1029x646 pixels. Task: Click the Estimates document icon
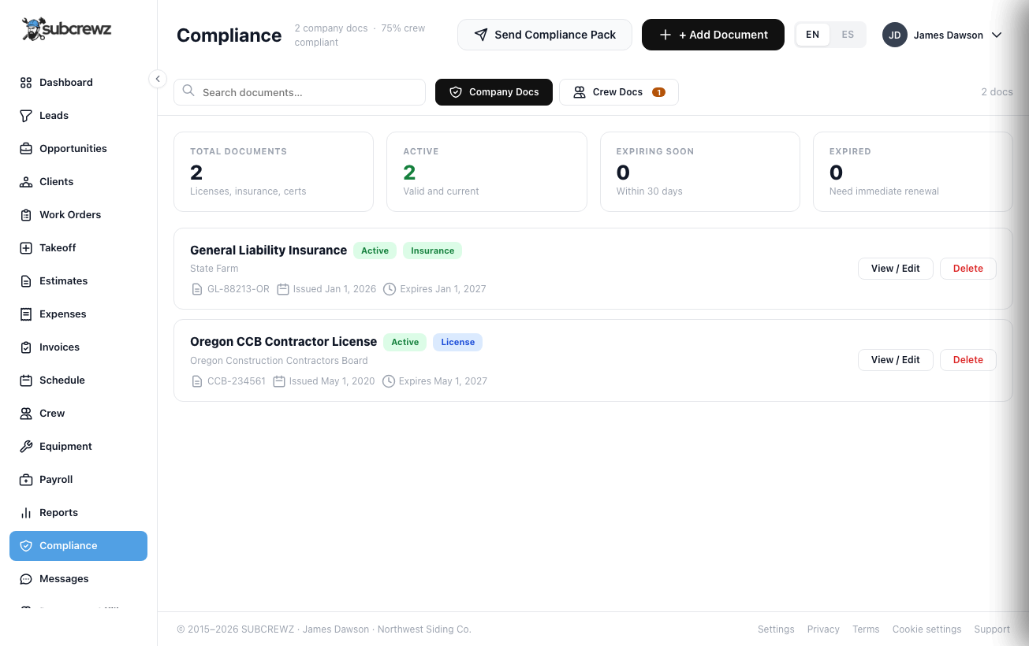(x=26, y=281)
